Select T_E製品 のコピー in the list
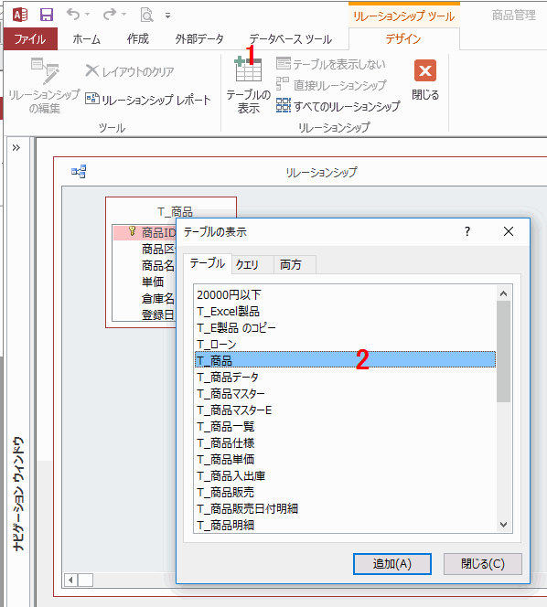Screen dimensions: 547x607 click(x=346, y=328)
